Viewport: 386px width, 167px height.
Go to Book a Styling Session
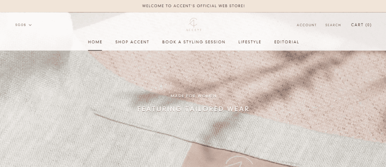pyautogui.click(x=194, y=42)
